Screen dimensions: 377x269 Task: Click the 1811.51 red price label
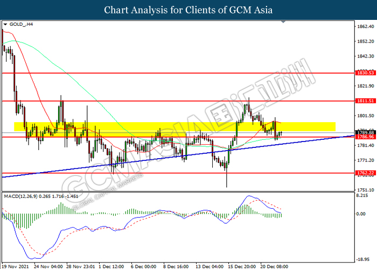pyautogui.click(x=366, y=101)
